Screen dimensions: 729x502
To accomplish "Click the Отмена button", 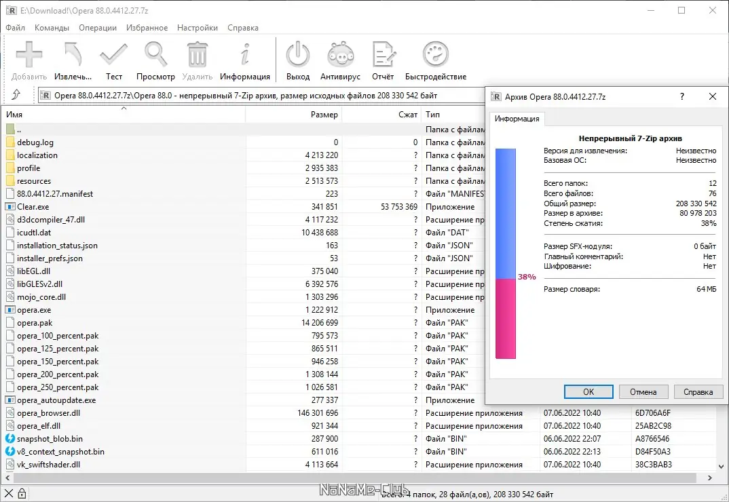I will point(643,392).
